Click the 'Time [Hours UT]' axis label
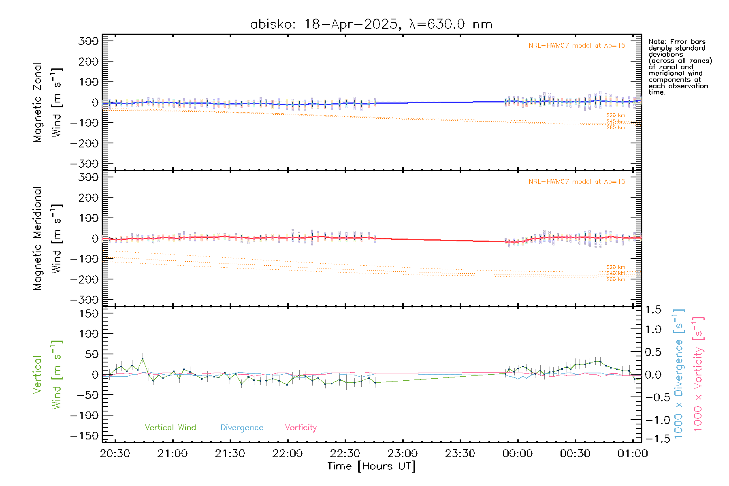The width and height of the screenshot is (729, 486). click(x=371, y=466)
